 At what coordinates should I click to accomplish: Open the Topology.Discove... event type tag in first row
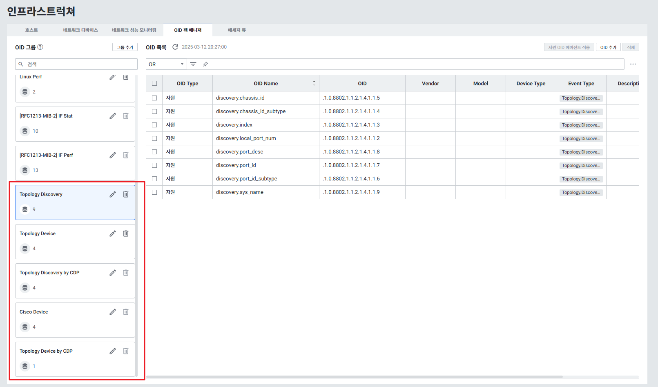(x=581, y=98)
